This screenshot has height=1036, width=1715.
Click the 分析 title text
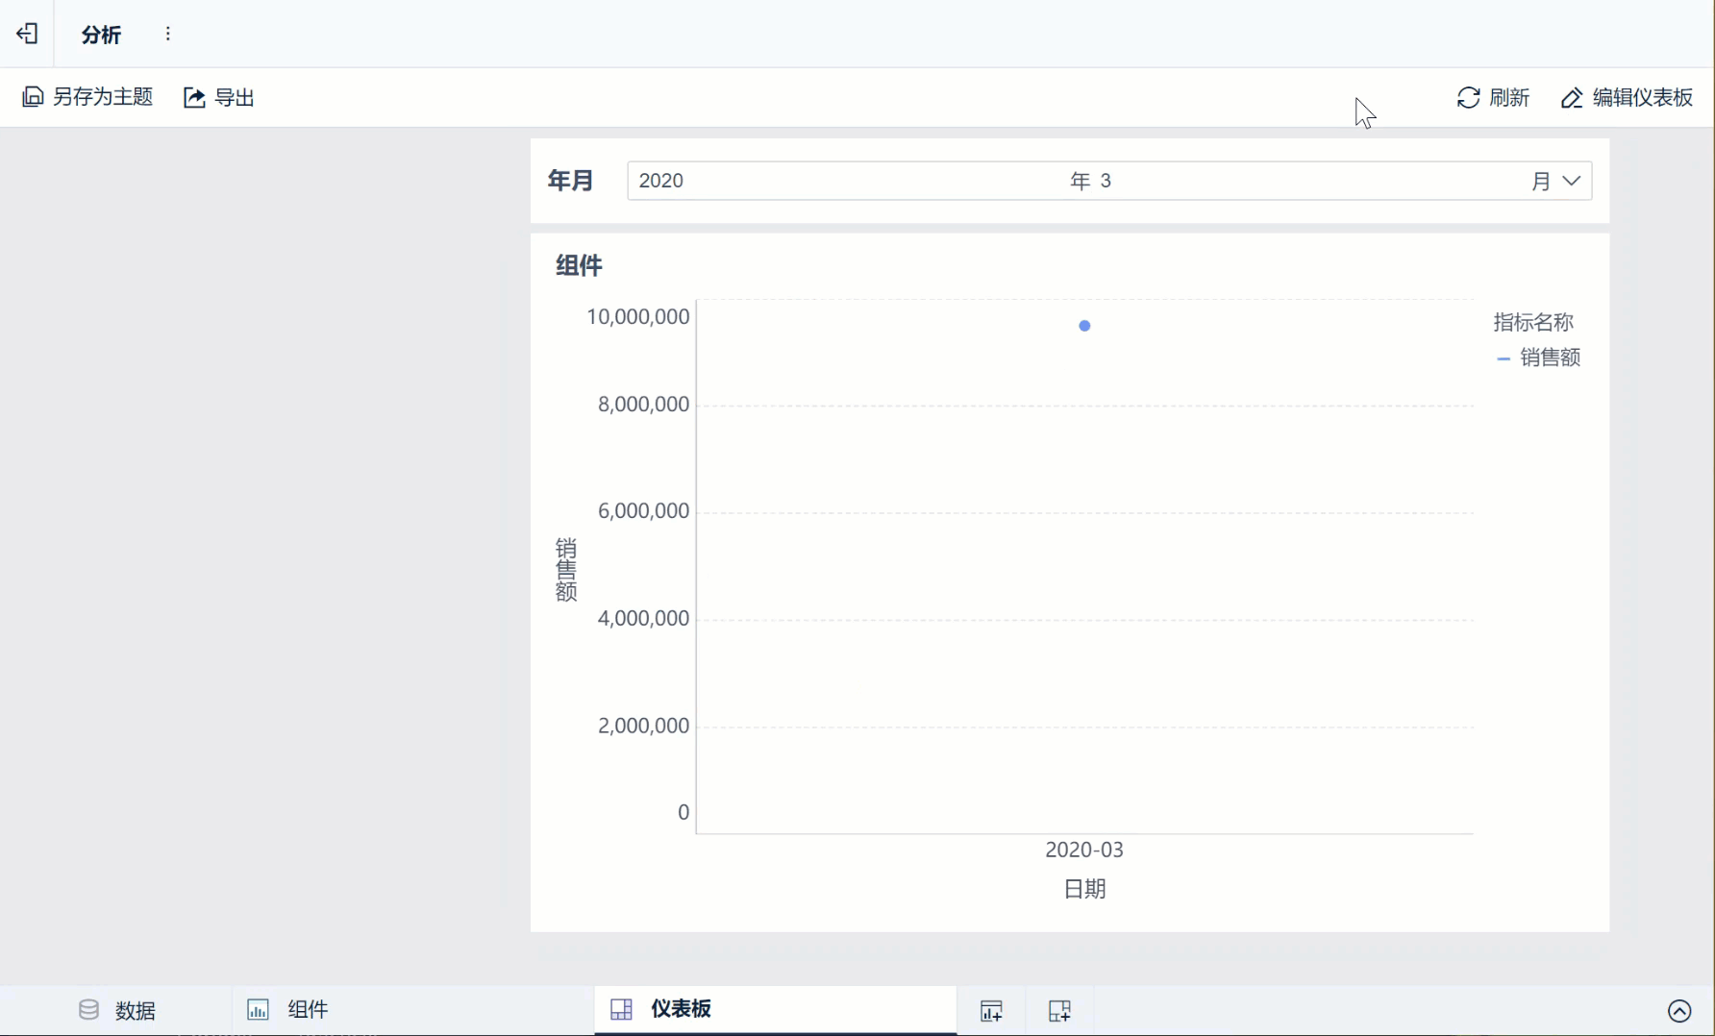pyautogui.click(x=101, y=35)
